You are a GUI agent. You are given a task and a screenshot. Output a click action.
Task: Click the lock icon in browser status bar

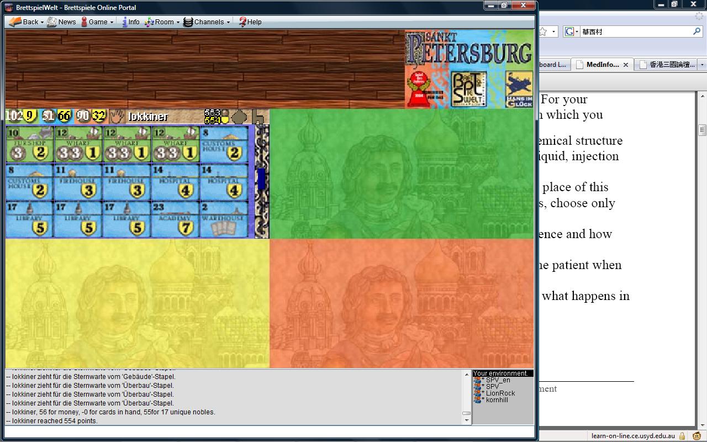click(x=683, y=436)
